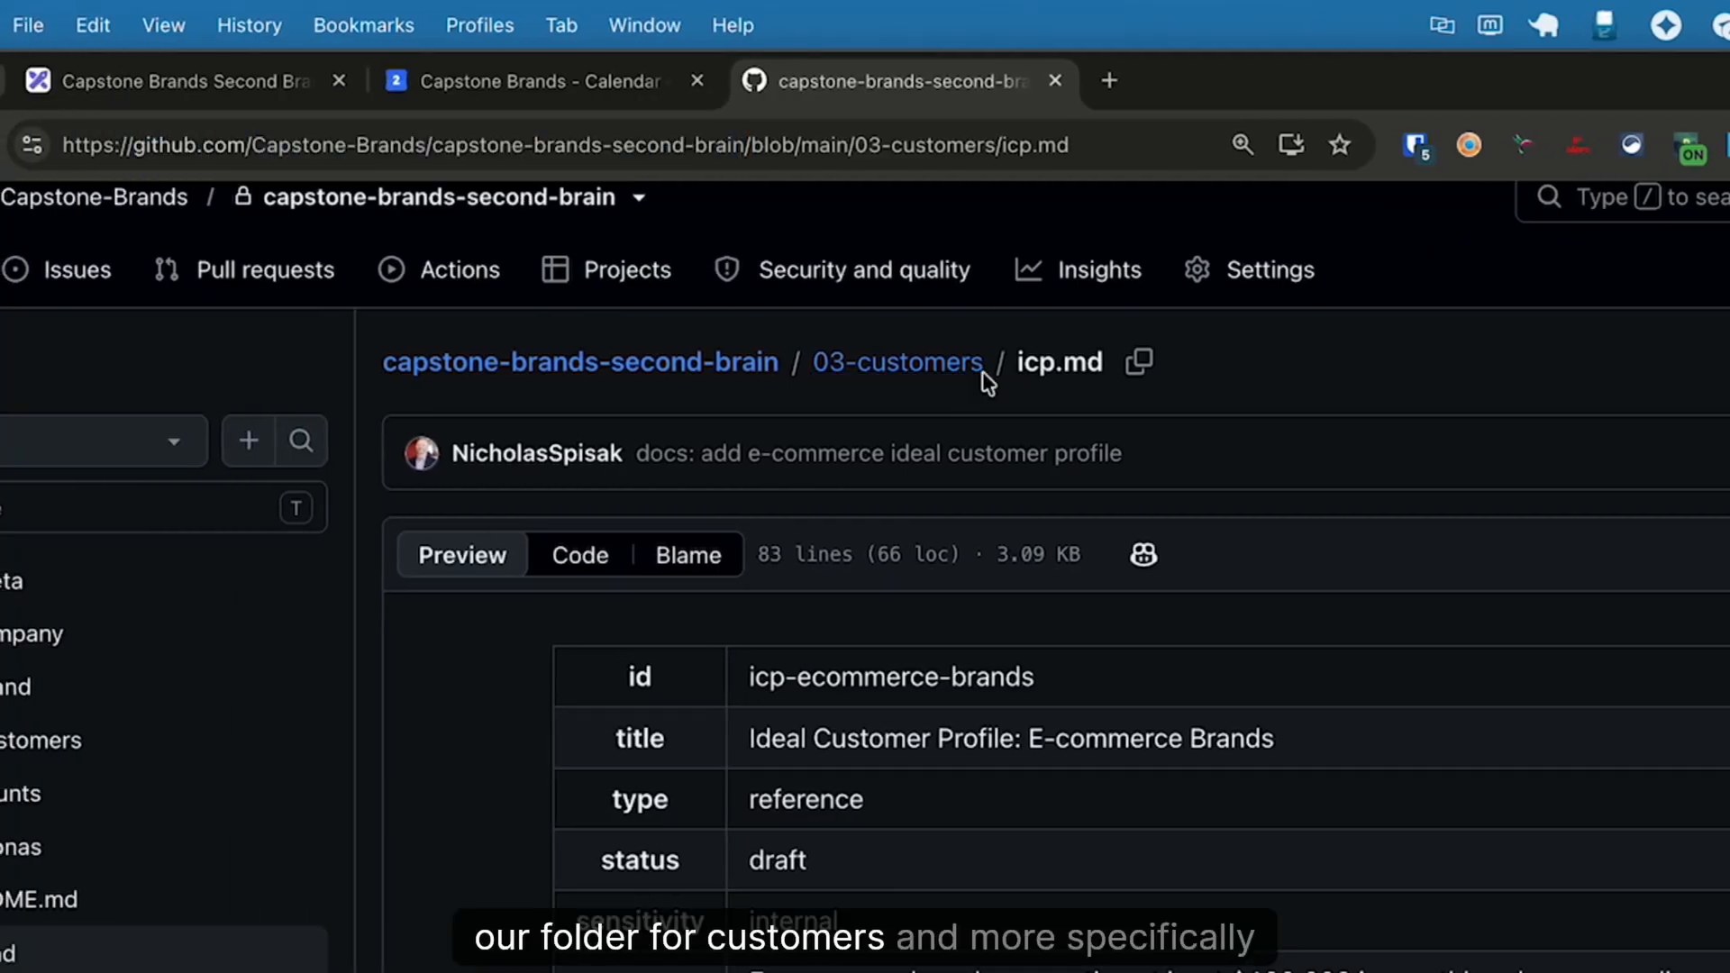
Task: Open Security and quality tab
Action: [842, 270]
